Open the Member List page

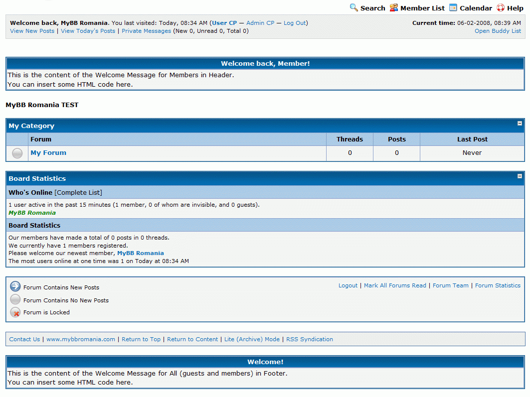point(422,8)
